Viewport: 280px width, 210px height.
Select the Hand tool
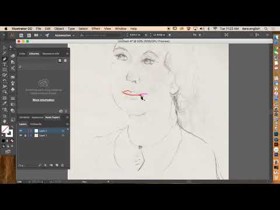[x=5, y=121]
